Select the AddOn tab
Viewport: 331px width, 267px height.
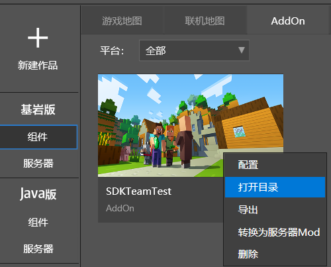(288, 21)
